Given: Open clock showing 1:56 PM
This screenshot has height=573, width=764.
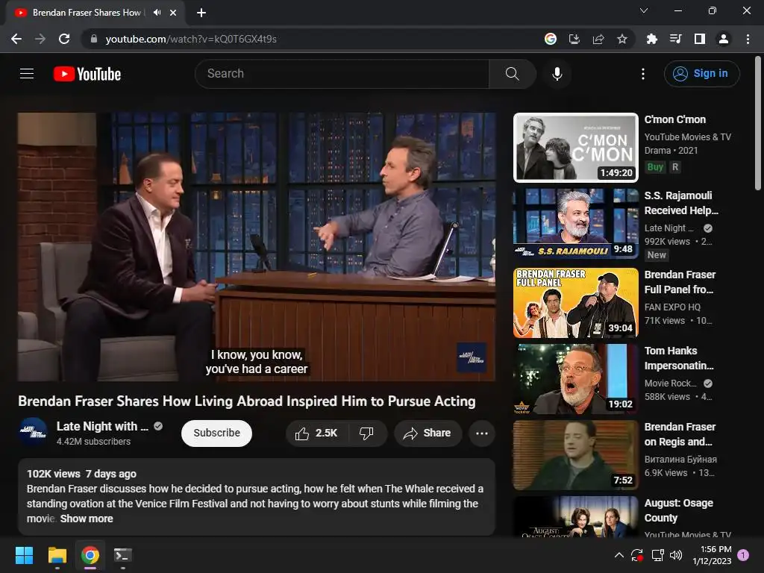Looking at the screenshot, I should click(712, 555).
